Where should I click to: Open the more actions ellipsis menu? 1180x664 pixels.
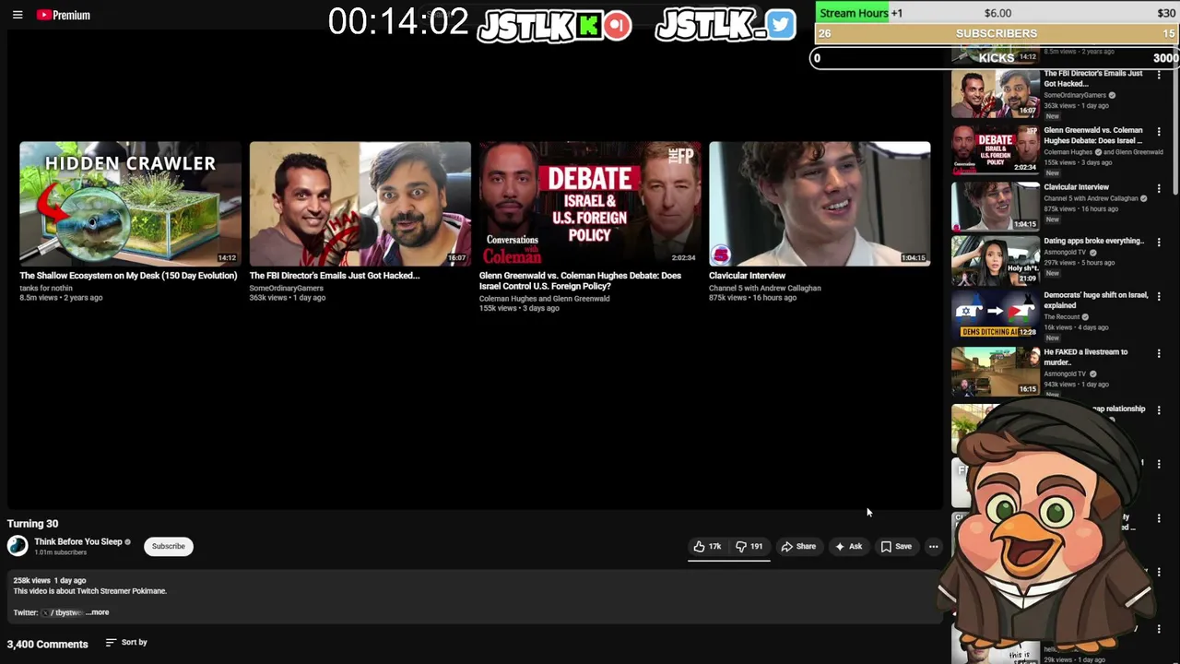933,546
